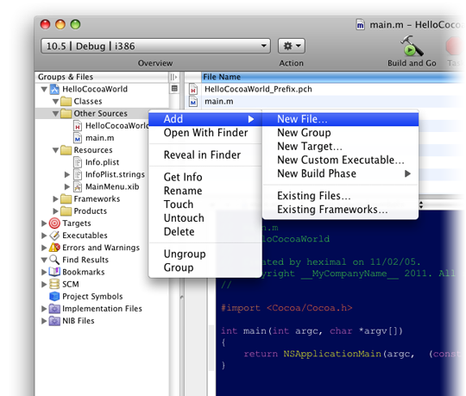Image resolution: width=466 pixels, height=396 pixels.
Task: Expand the Products group triangle
Action: [x=55, y=211]
